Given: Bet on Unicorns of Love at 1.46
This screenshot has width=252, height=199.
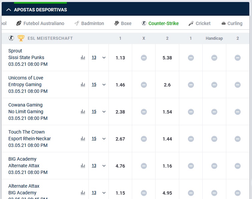Looking at the screenshot, I should pos(120,84).
